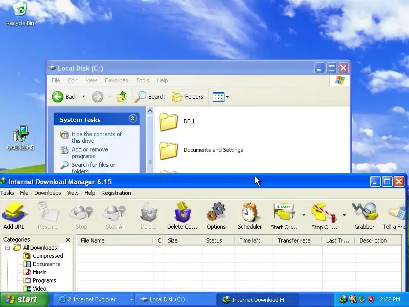Open the IDM View menu
The height and width of the screenshot is (307, 409).
[x=73, y=193]
